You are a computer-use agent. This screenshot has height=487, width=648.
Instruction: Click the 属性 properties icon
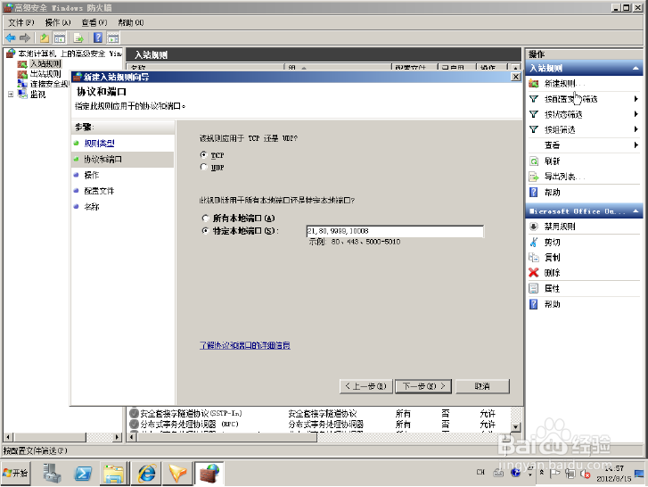click(534, 288)
